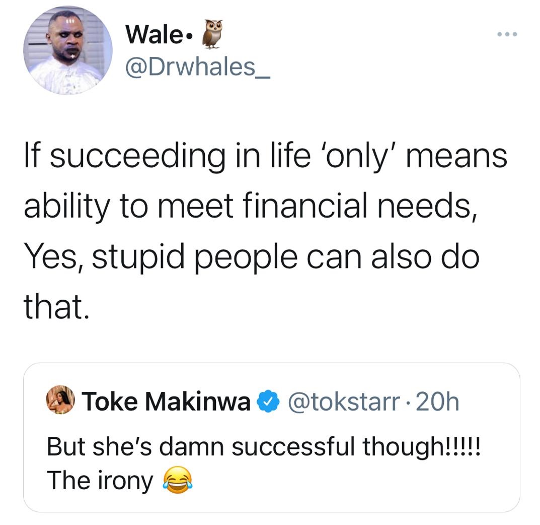Open quoted tweet via 'The irony' text
Viewport: 540px width, 525px height.
[100, 481]
